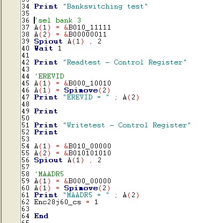Screen dimensions: 198x223
Task: Click the Enc28j60_cs = 1 line
Action: click(x=66, y=202)
